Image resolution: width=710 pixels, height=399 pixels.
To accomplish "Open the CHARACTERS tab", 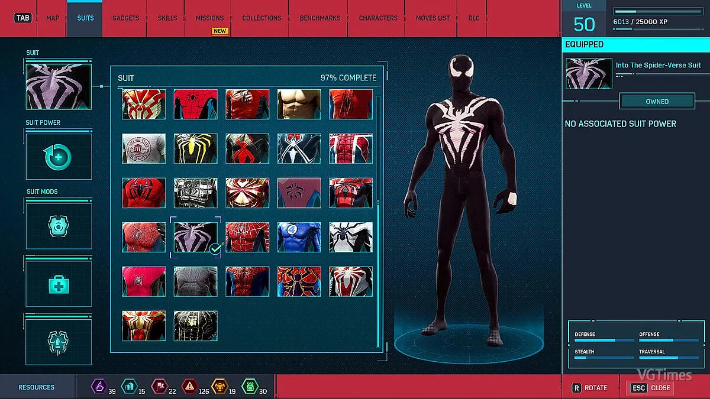I will pyautogui.click(x=378, y=18).
